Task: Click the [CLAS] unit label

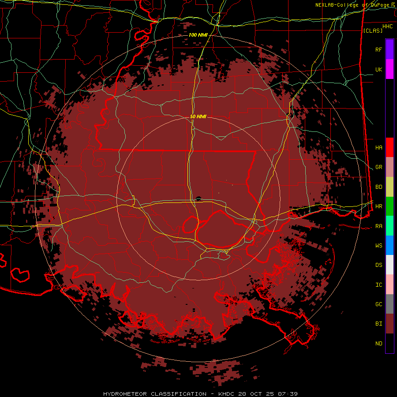Action: [373, 30]
